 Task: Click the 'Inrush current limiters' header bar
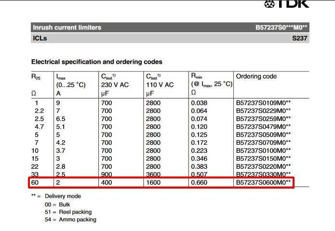tap(67, 27)
